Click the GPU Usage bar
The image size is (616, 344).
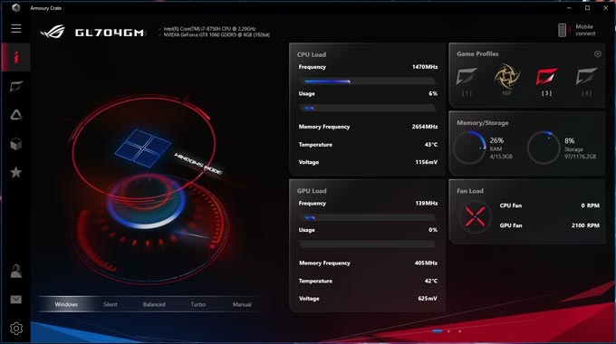tap(368, 244)
